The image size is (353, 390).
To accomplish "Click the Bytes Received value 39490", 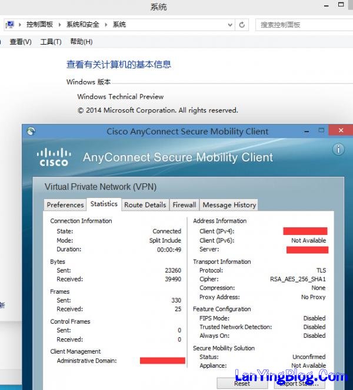I will (173, 279).
